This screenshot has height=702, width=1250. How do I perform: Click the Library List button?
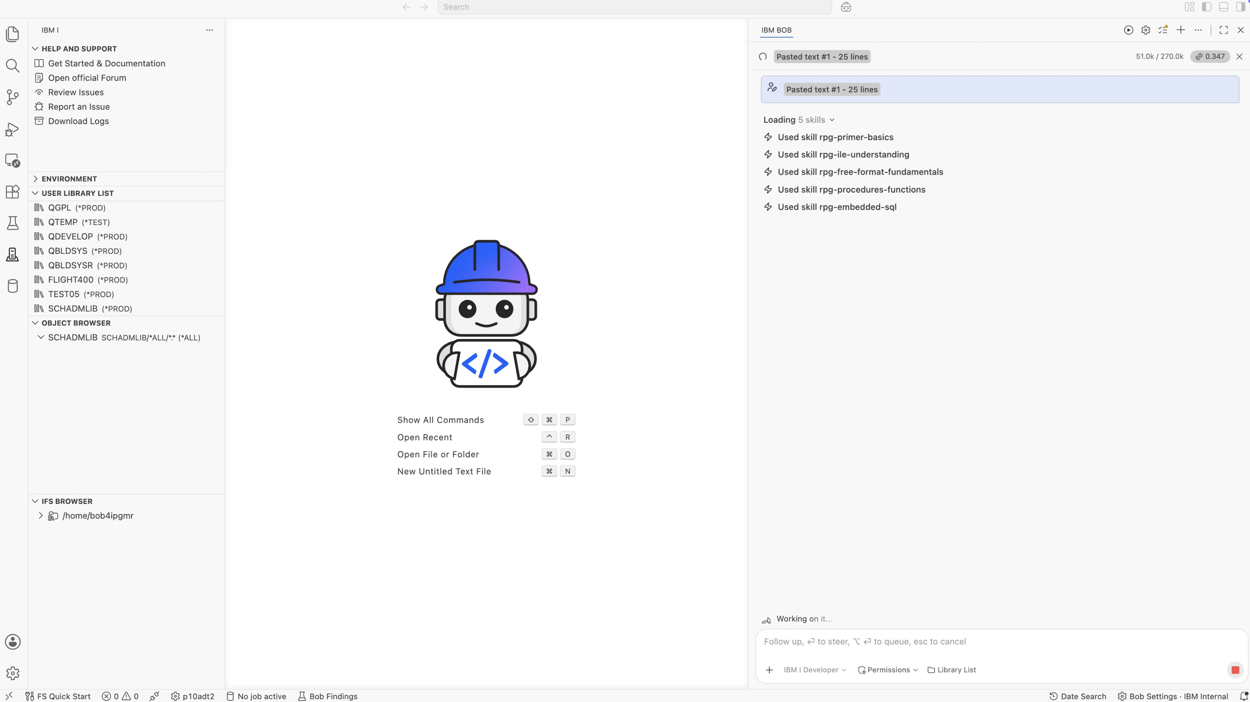tap(952, 670)
